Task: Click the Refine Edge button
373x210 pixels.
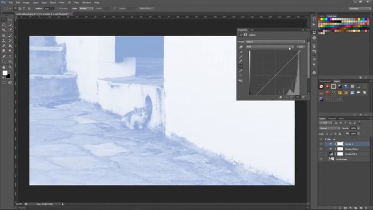Action: click(x=146, y=8)
